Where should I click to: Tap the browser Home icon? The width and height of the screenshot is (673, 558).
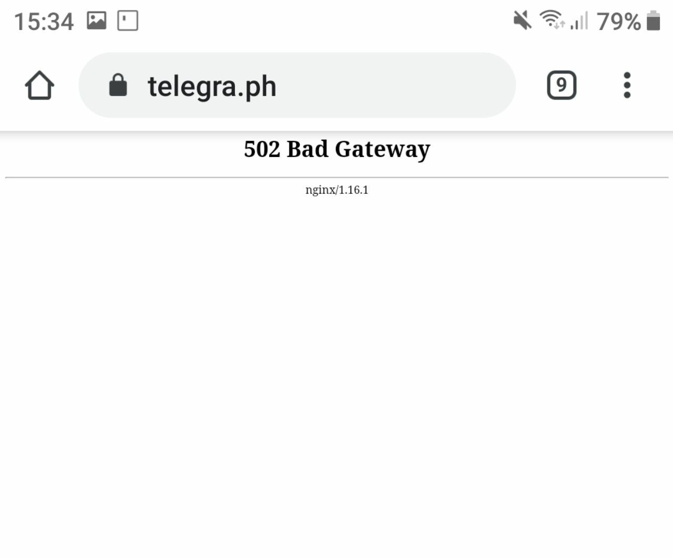(x=39, y=85)
